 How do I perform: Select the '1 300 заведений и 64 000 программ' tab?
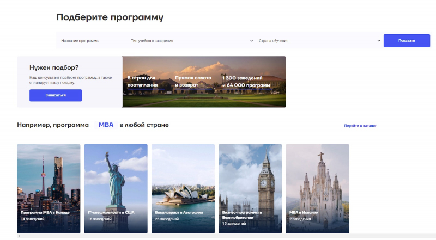pyautogui.click(x=246, y=82)
